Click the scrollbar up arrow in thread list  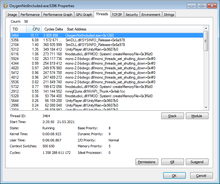206,28
